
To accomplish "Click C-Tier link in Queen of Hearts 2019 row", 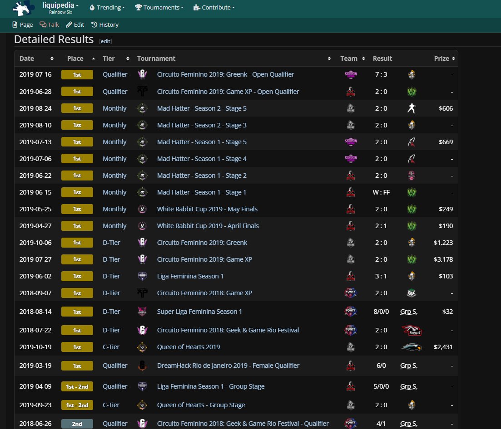I will (111, 347).
